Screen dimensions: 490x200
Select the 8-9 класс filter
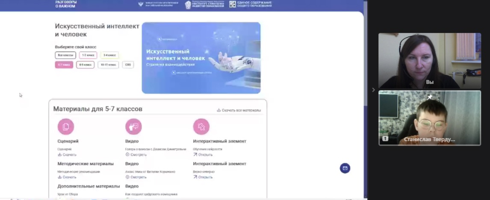pyautogui.click(x=86, y=65)
